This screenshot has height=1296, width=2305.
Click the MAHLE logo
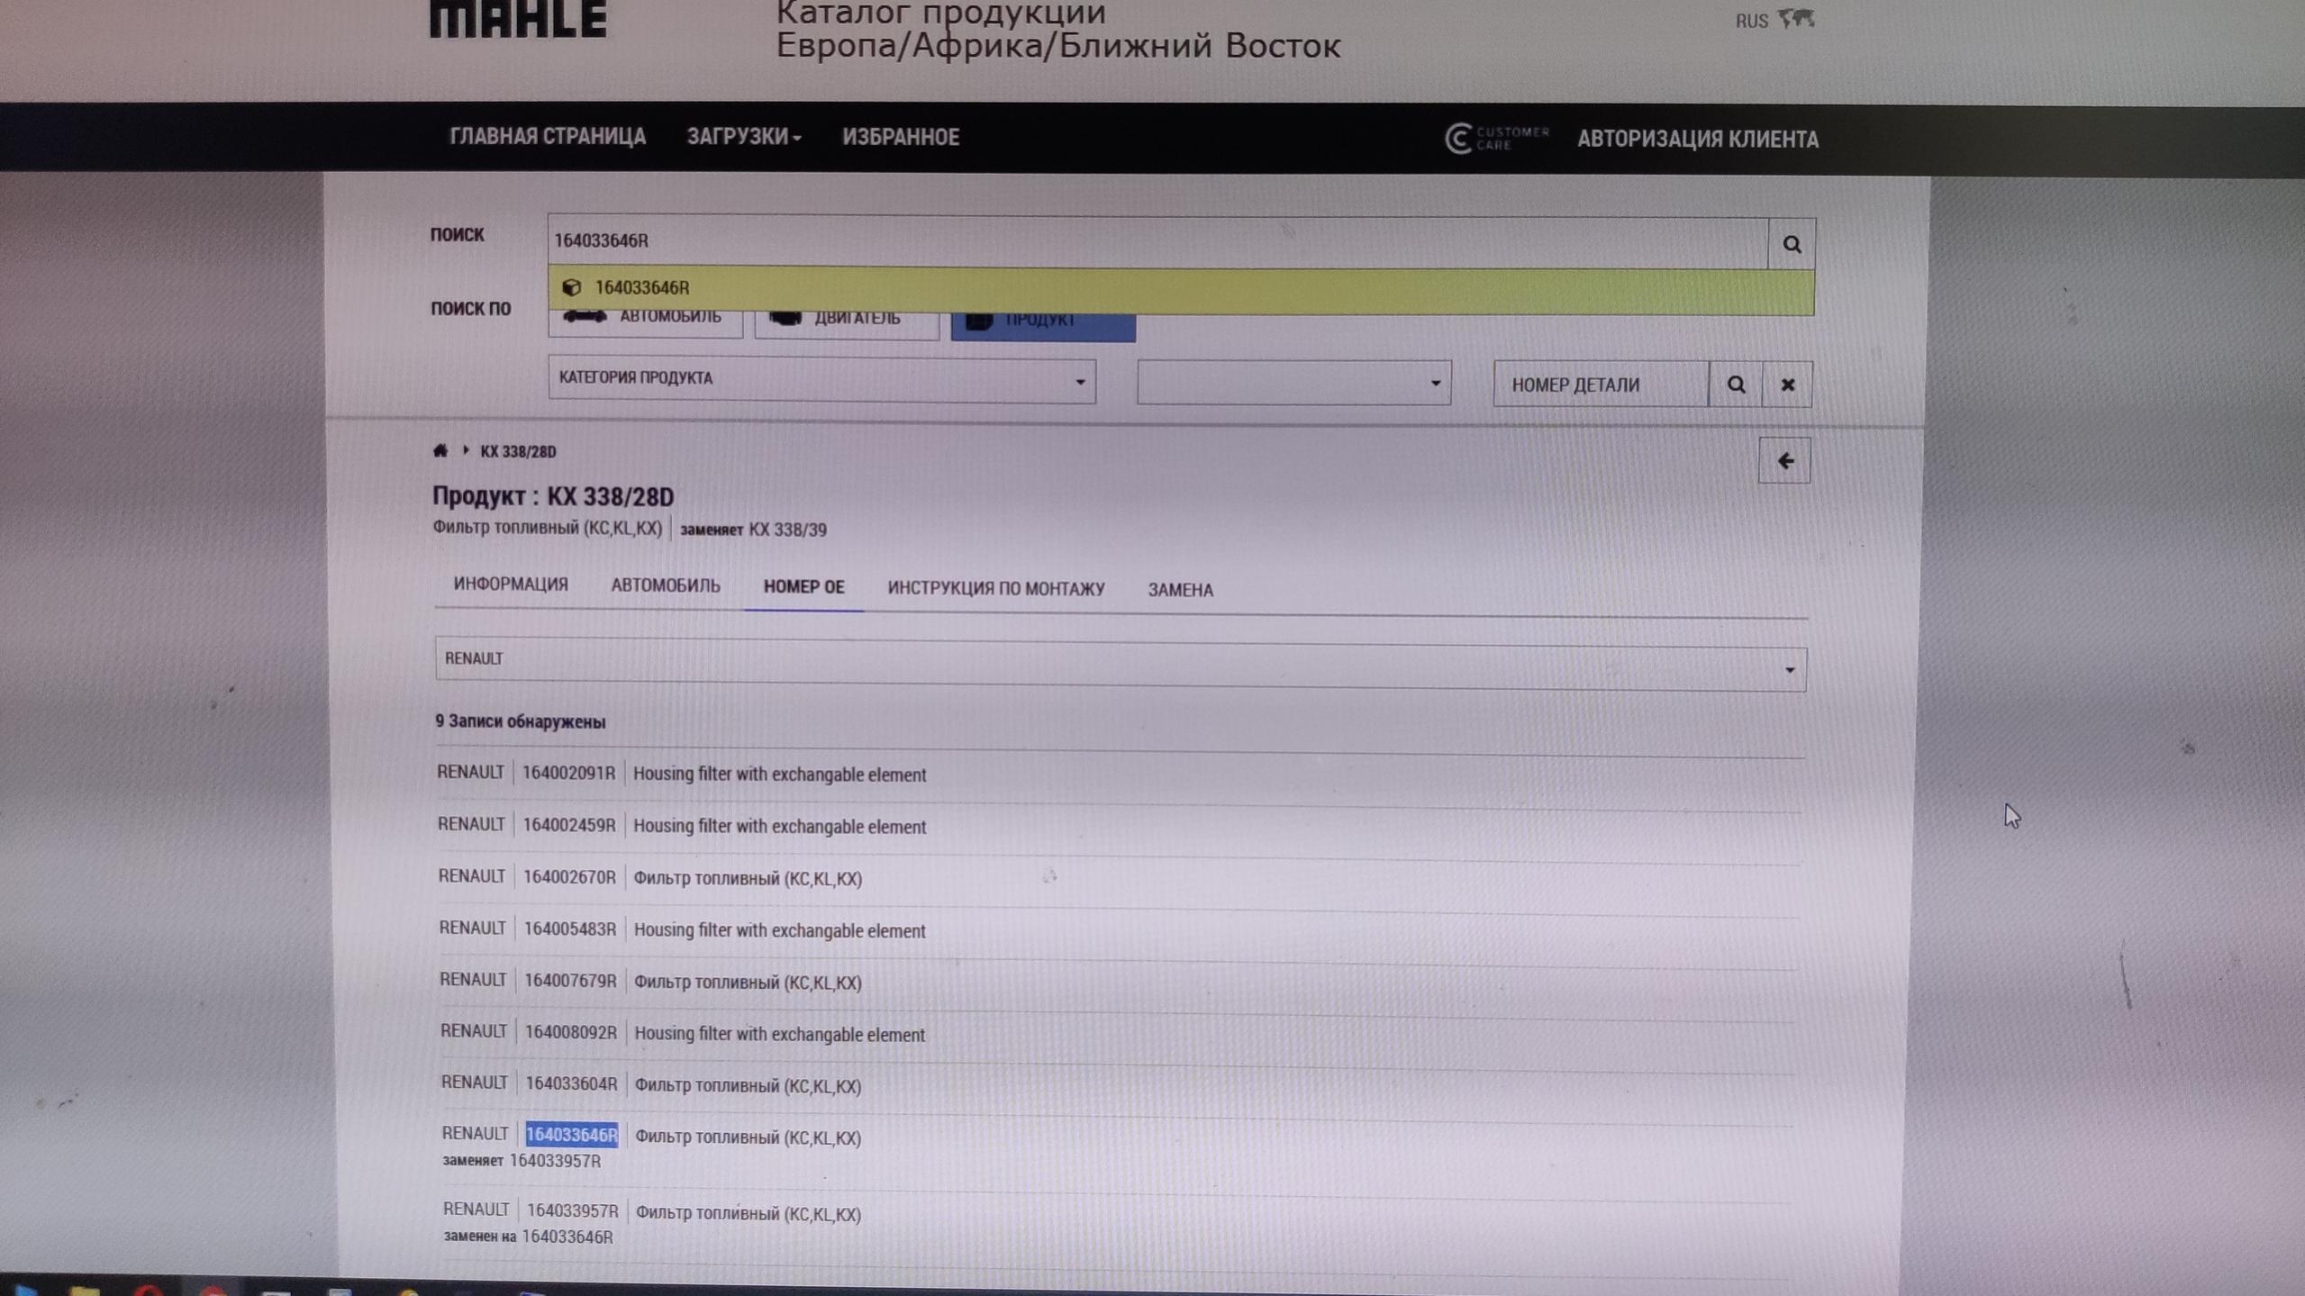518,18
